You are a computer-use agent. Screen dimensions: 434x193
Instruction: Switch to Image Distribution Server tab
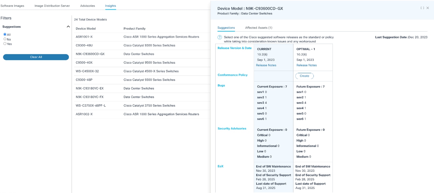coord(52,6)
